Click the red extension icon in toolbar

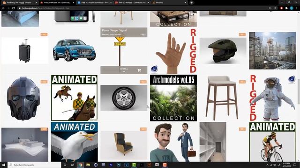(x=281, y=8)
